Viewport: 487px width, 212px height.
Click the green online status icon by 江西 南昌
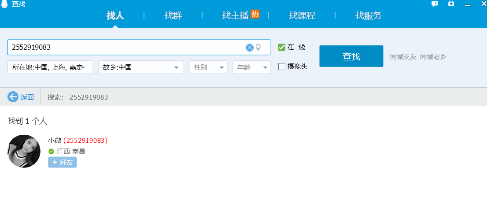pyautogui.click(x=51, y=152)
